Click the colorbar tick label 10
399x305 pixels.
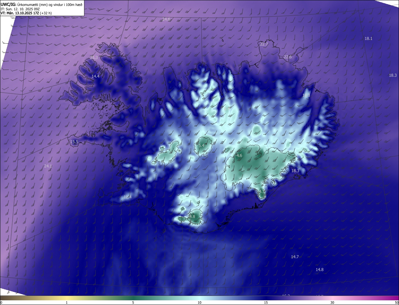199,303
